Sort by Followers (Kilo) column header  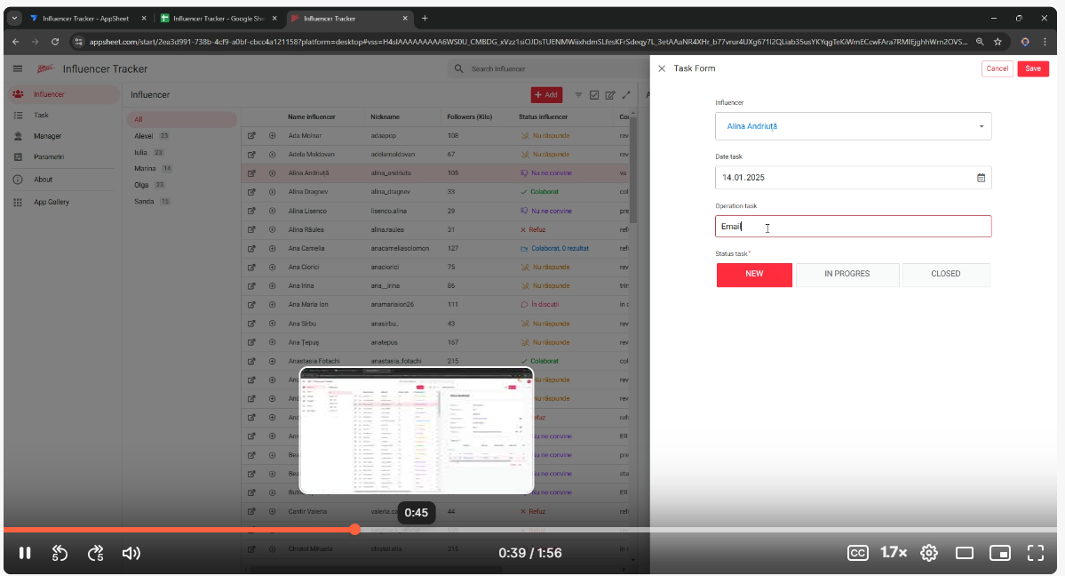coord(469,117)
